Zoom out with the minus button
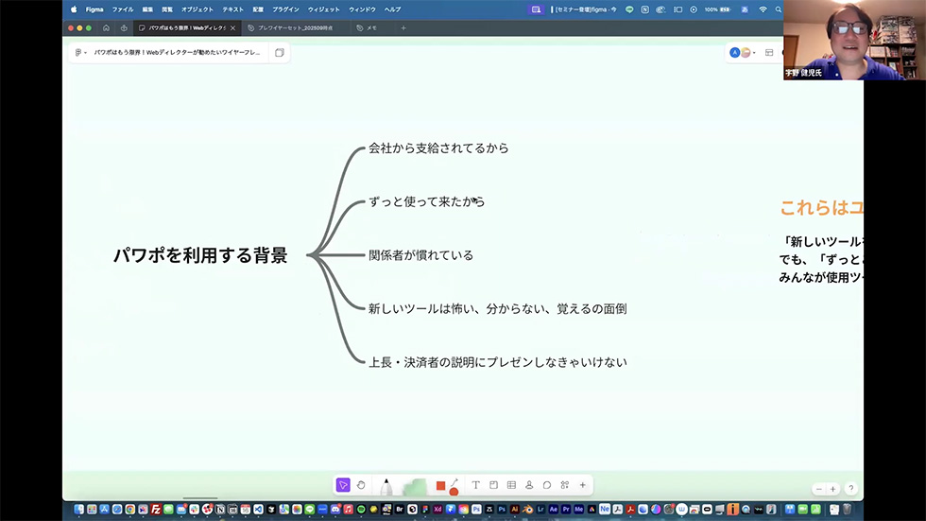 coord(818,489)
